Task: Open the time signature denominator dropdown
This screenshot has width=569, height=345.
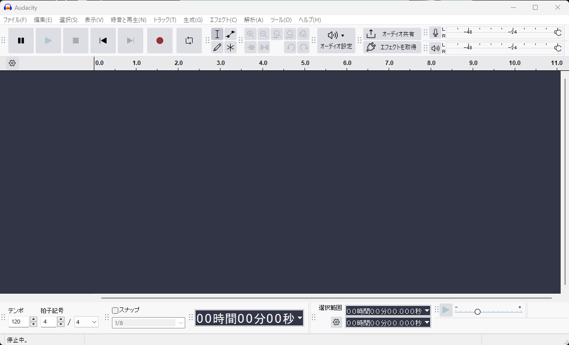Action: 87,322
